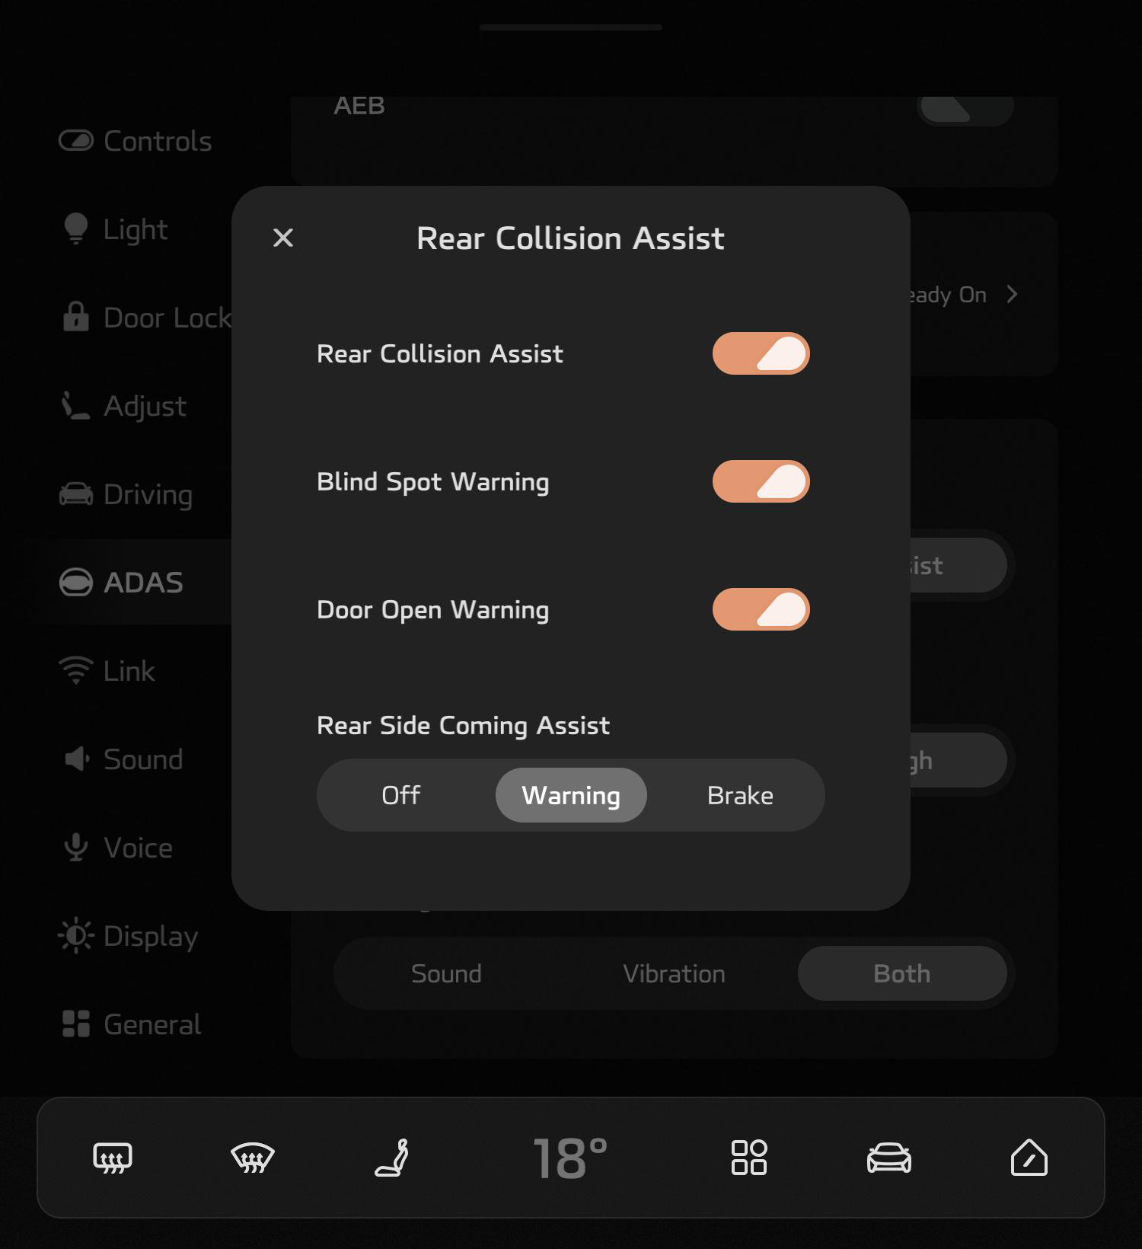Open the Controls settings section
This screenshot has width=1142, height=1249.
pos(136,141)
